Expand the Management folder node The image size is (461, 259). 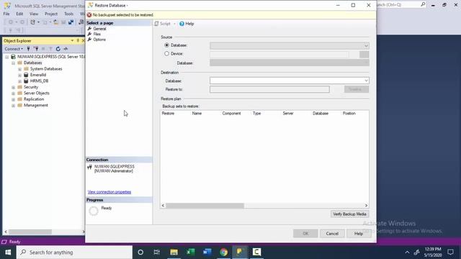(x=13, y=106)
